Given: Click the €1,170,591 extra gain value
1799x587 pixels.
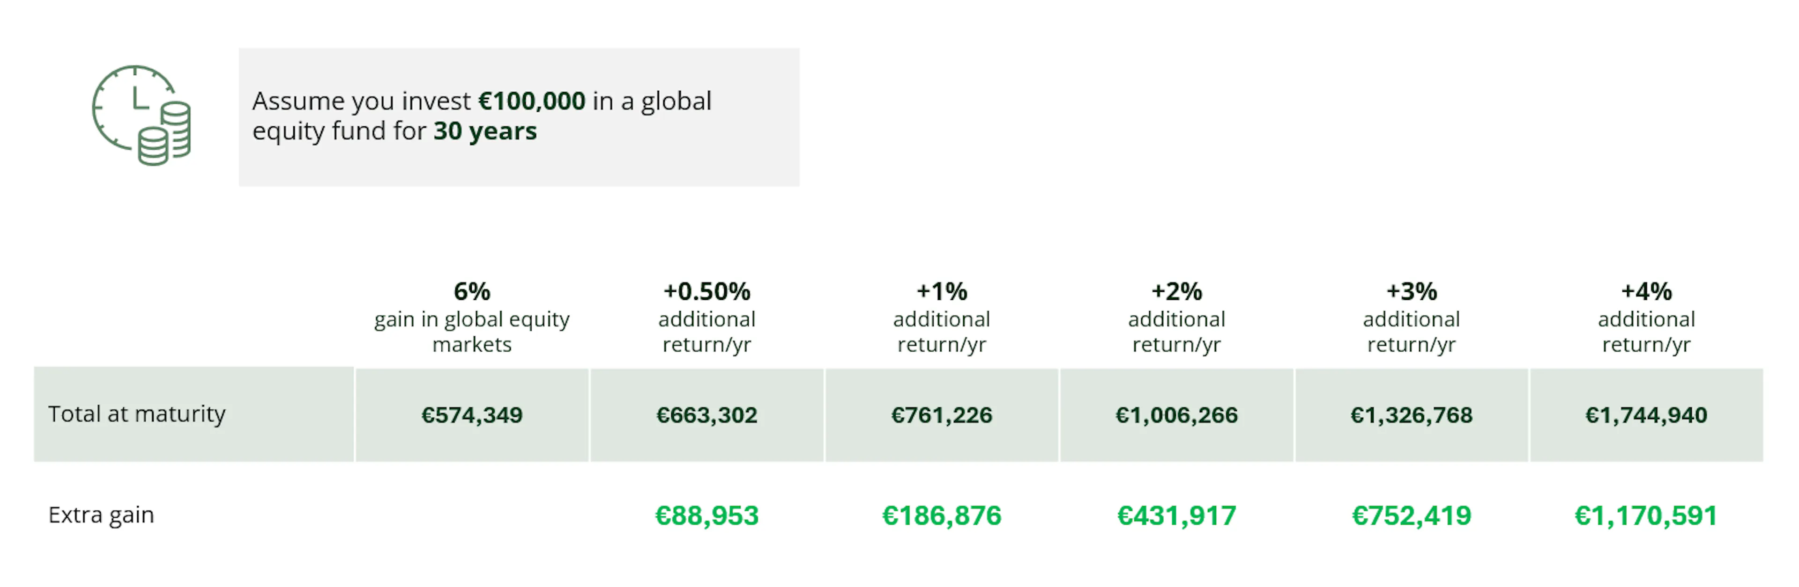Looking at the screenshot, I should (x=1646, y=516).
